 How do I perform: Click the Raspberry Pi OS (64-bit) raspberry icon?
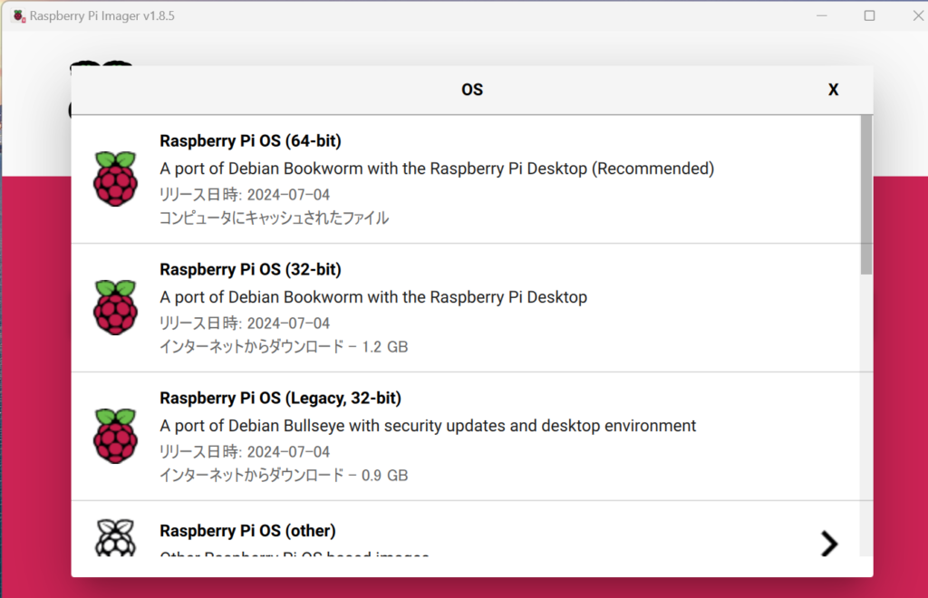coord(115,178)
